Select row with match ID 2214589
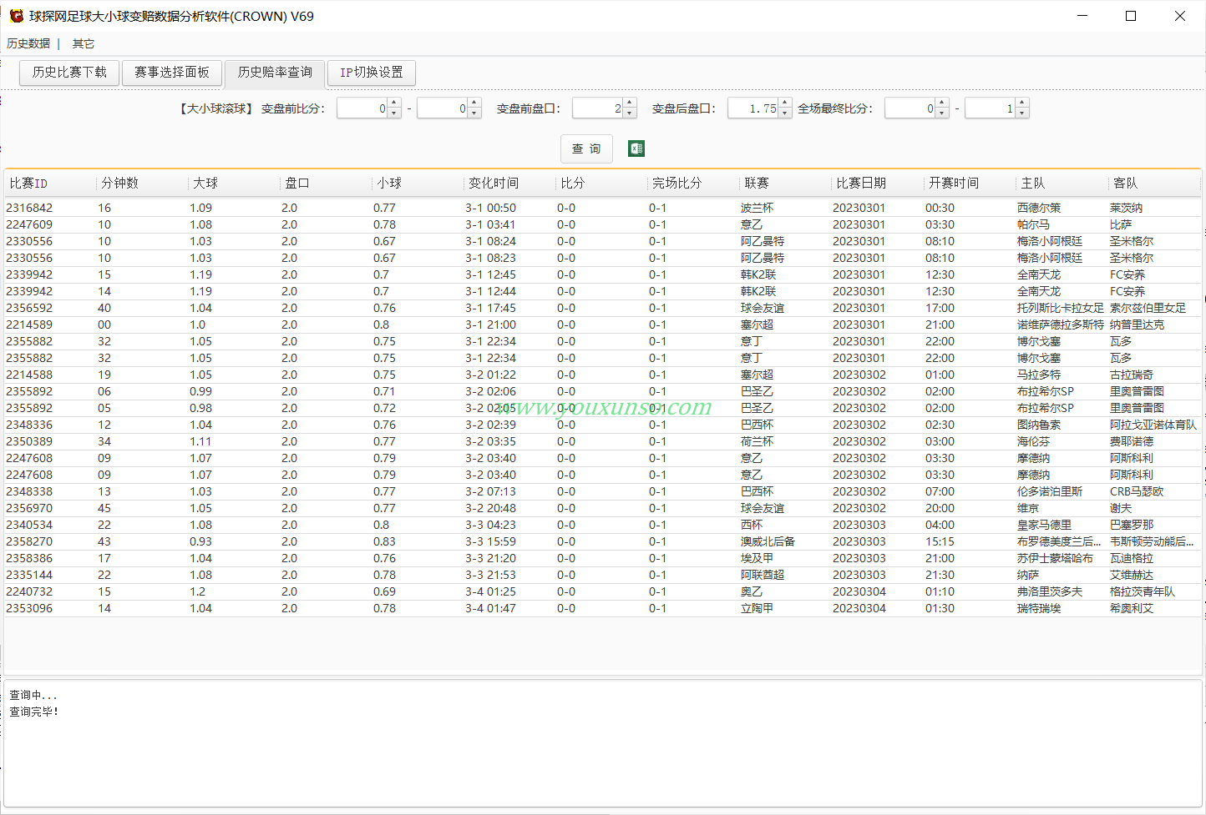1206x815 pixels. click(x=602, y=324)
